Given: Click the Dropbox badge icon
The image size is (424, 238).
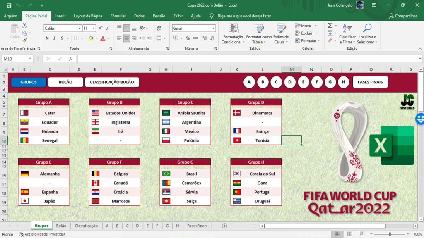Looking at the screenshot, I should [x=420, y=119].
